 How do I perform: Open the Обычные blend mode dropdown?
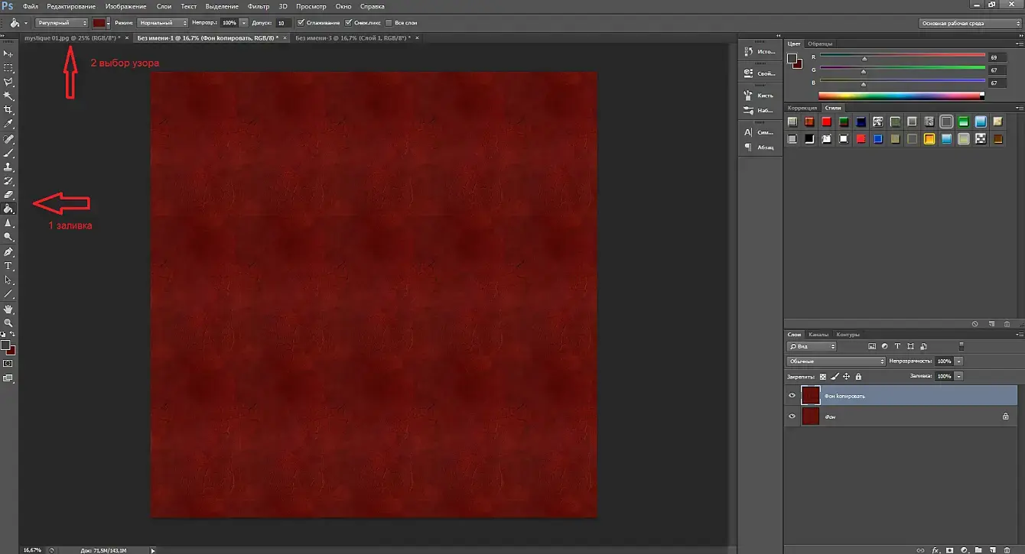click(836, 361)
